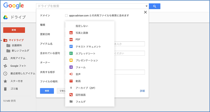Select プレゼンテーション file type

pos(90,60)
